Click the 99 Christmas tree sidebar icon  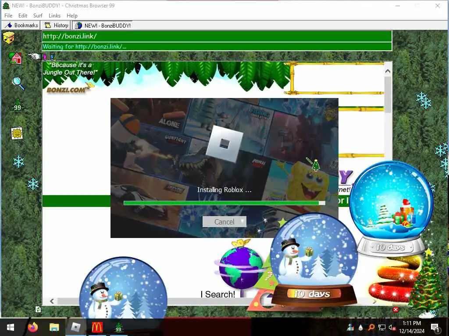[18, 105]
